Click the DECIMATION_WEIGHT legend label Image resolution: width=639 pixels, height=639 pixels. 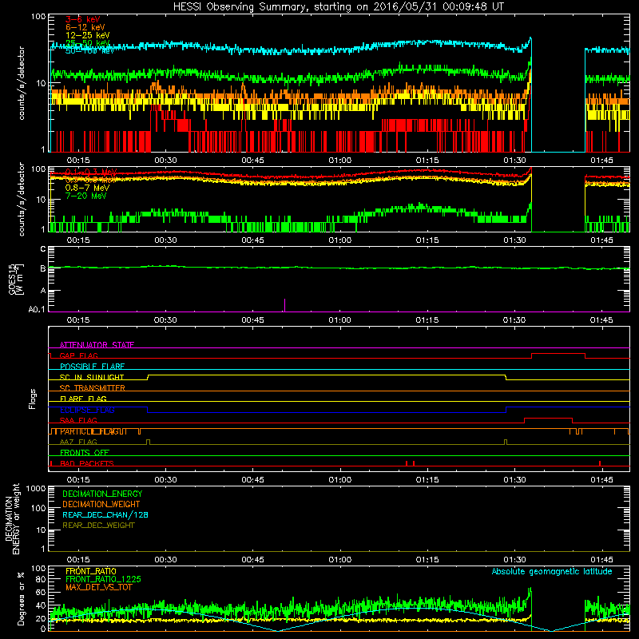click(x=101, y=504)
